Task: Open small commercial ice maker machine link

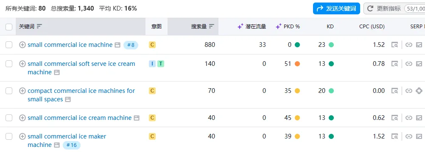Action: pyautogui.click(x=67, y=141)
